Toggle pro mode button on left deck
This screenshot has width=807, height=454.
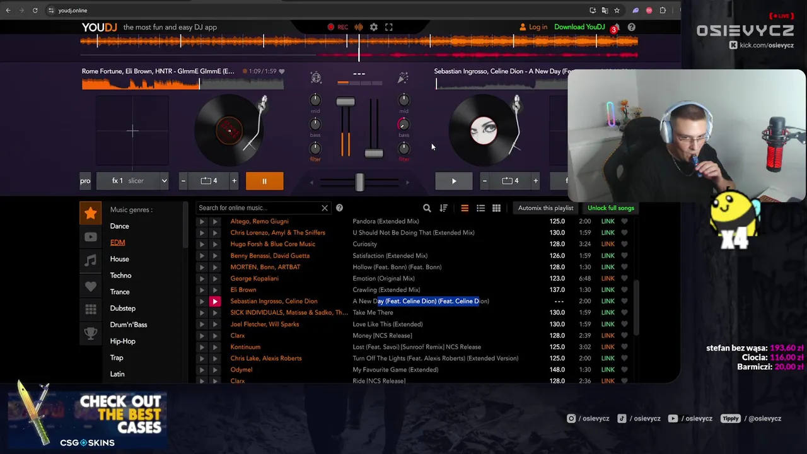pos(85,181)
